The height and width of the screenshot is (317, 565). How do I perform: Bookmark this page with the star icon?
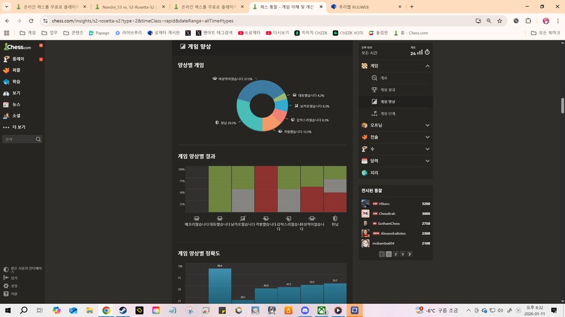coord(500,21)
